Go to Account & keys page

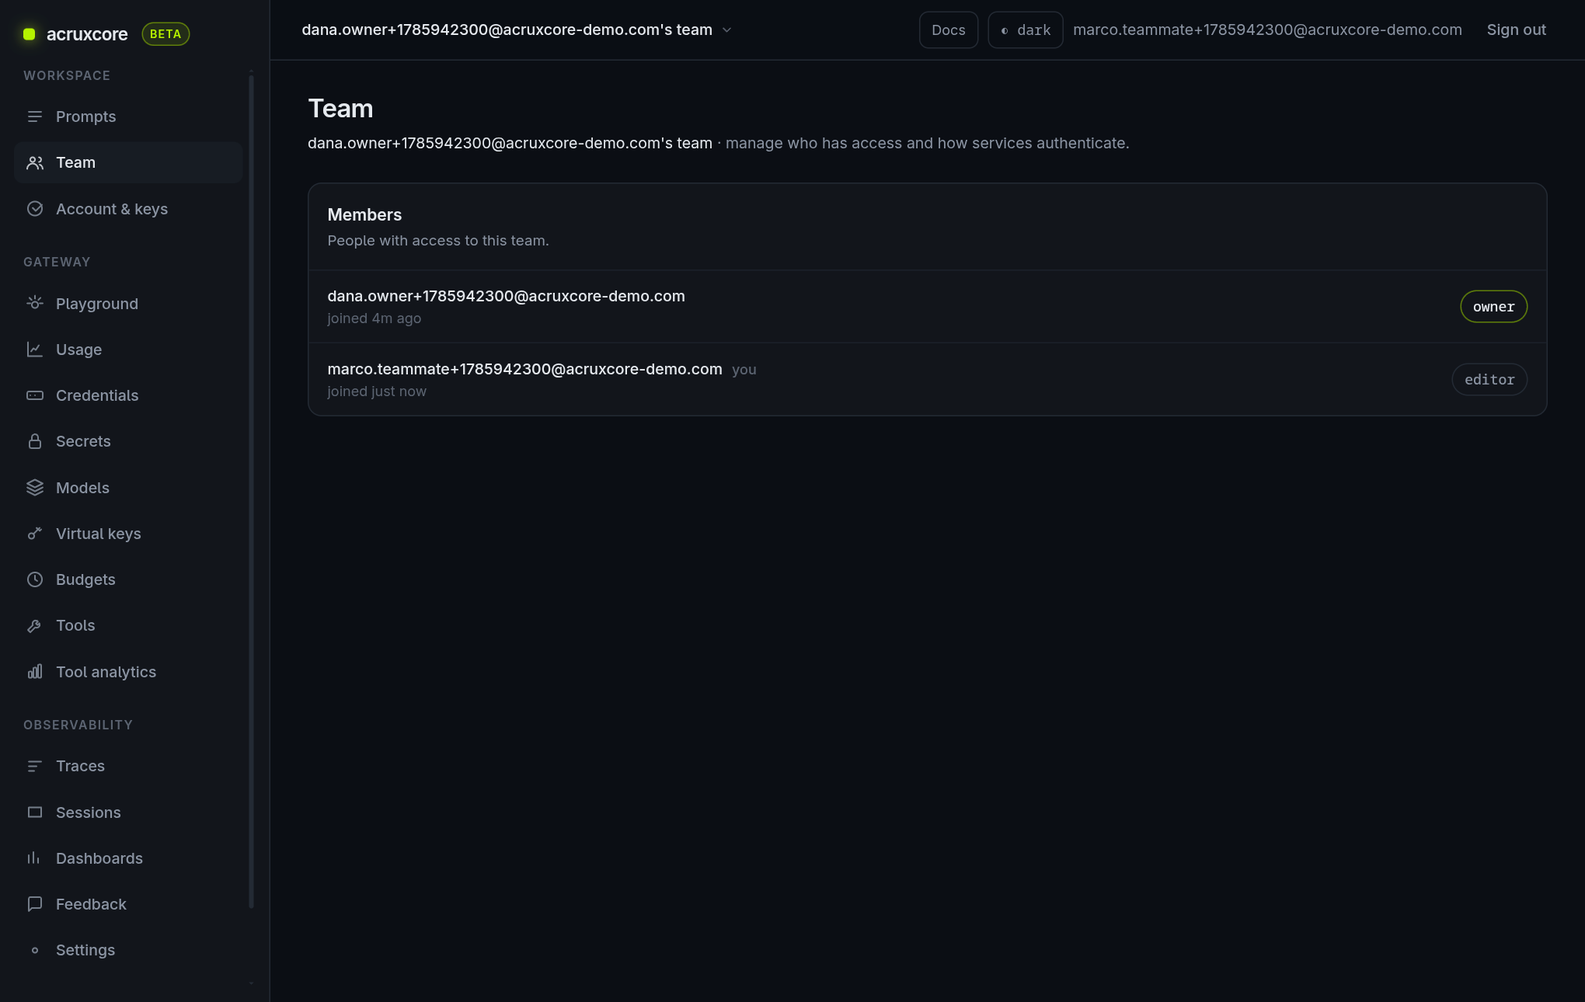128,209
